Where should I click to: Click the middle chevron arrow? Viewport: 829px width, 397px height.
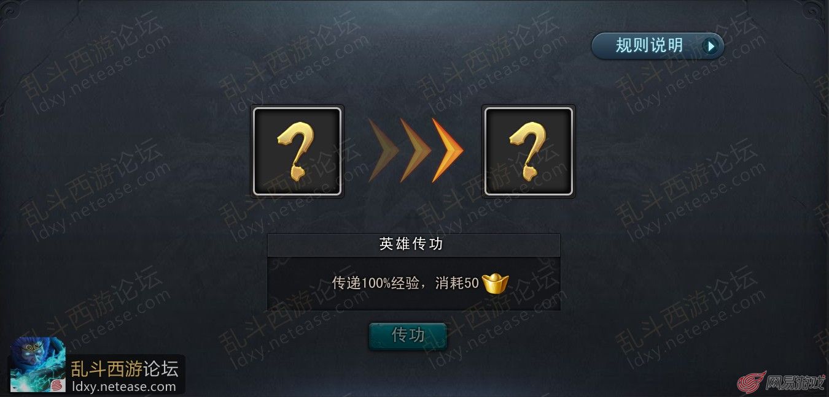[x=416, y=151]
